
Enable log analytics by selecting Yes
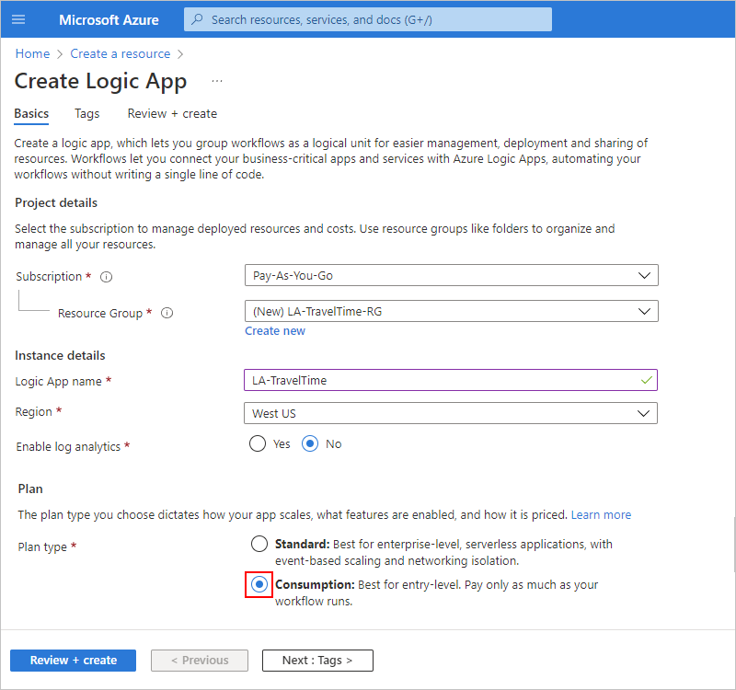pos(258,443)
